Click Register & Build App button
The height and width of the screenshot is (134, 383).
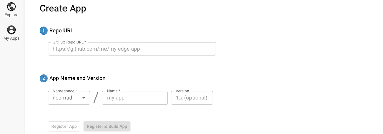107,126
